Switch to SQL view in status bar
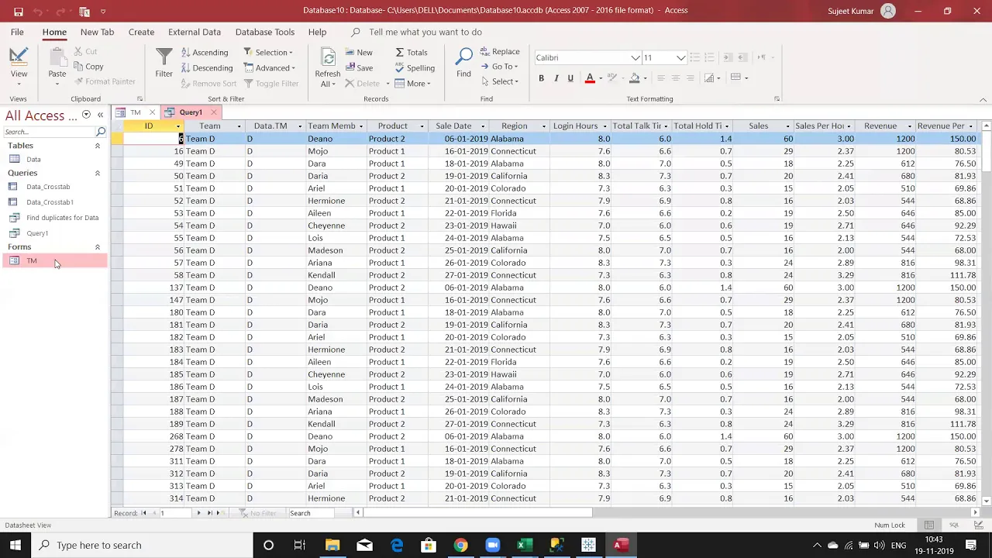The width and height of the screenshot is (992, 558). pos(954,525)
